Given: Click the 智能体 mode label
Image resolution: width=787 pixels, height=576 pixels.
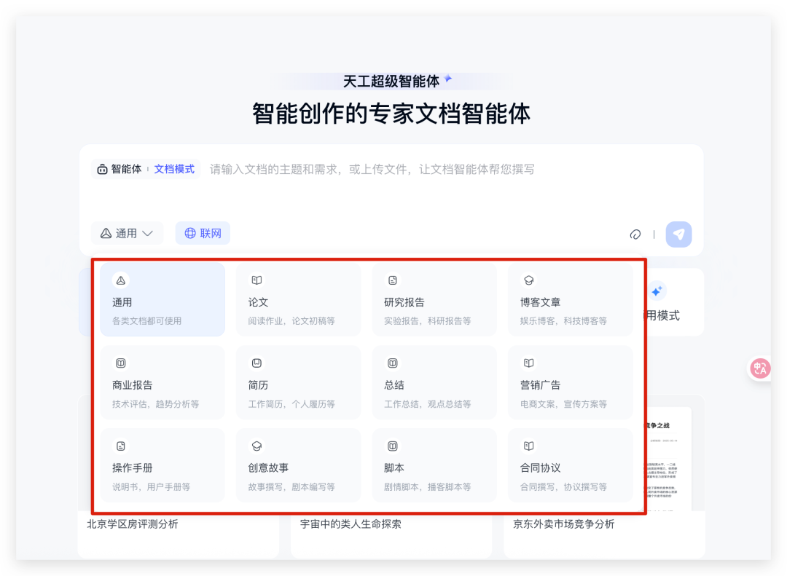Looking at the screenshot, I should 126,169.
